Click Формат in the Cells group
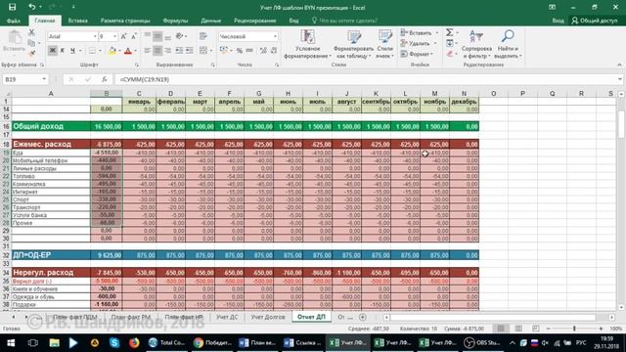 click(x=417, y=54)
